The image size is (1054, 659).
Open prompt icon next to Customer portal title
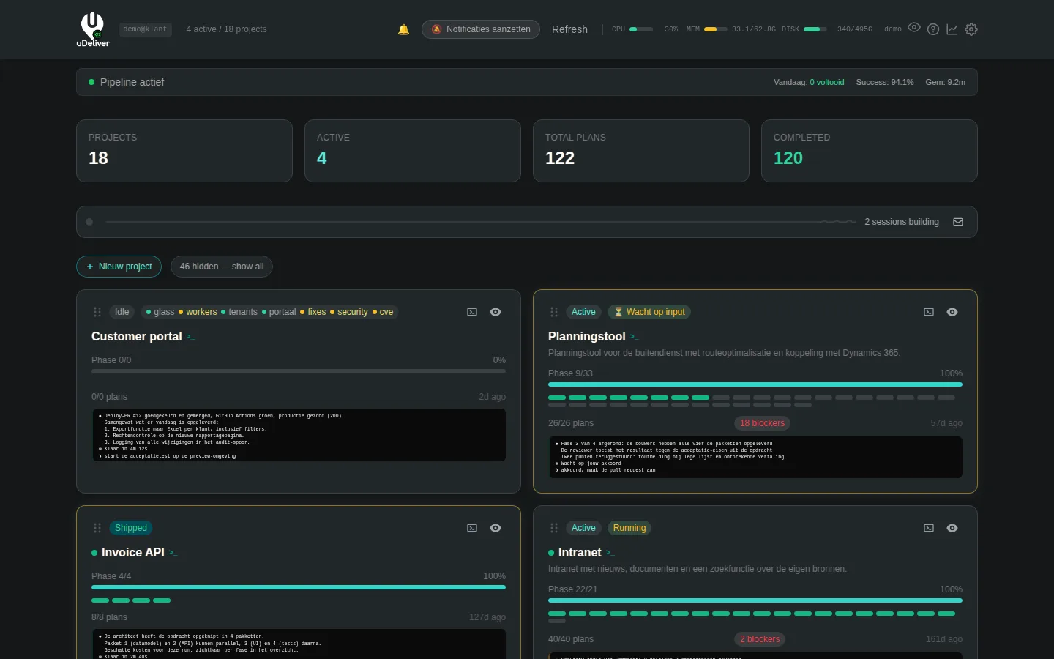[x=190, y=337]
